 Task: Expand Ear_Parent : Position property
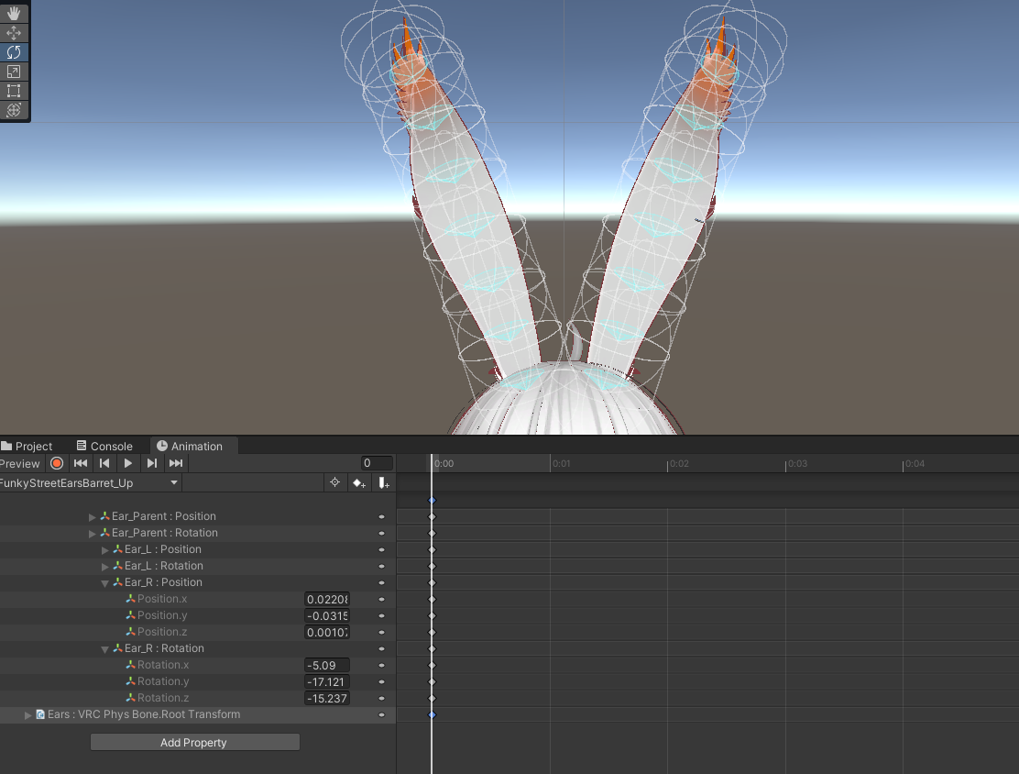click(93, 516)
